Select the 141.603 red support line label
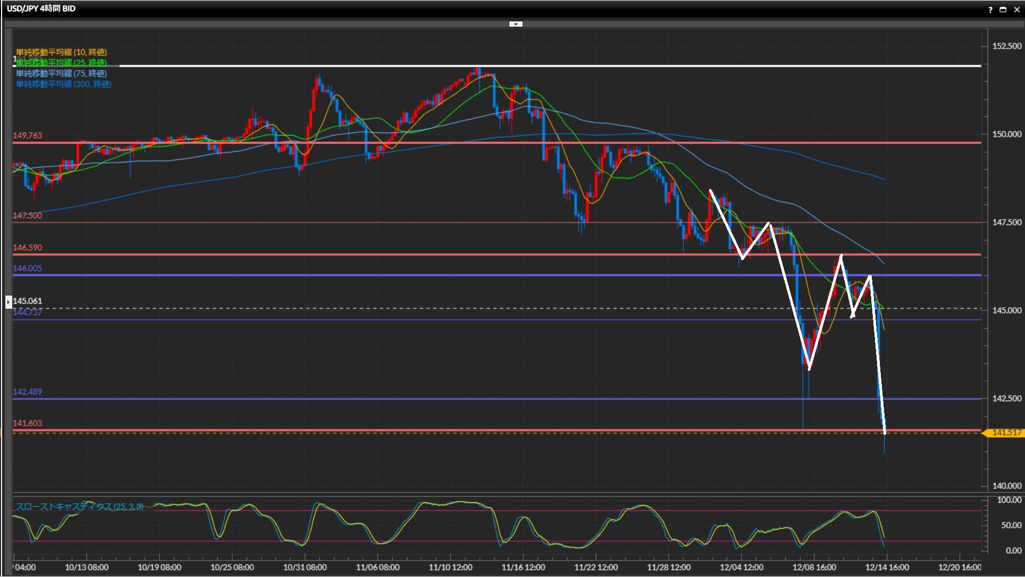 (27, 423)
